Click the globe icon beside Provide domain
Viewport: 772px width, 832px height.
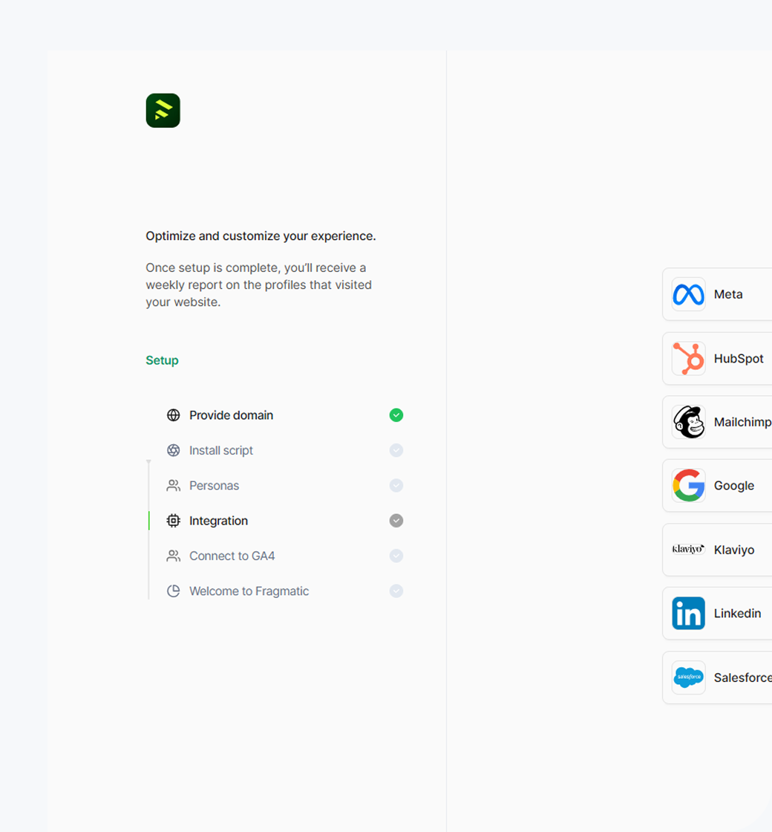174,415
